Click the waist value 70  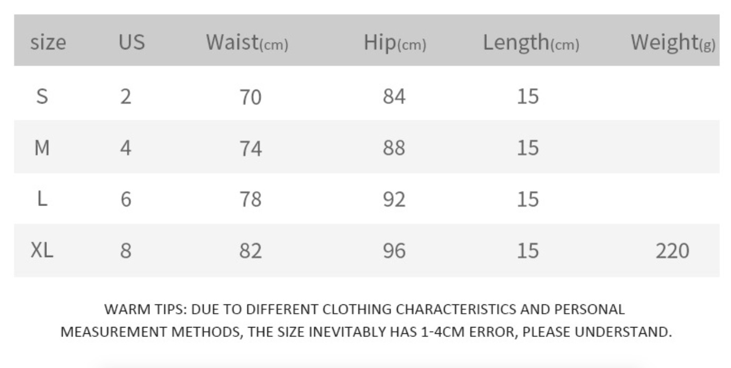coord(251,97)
